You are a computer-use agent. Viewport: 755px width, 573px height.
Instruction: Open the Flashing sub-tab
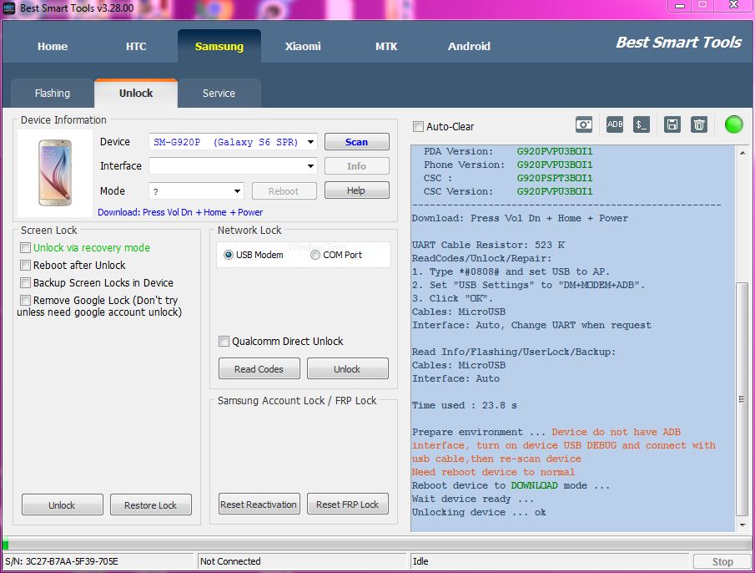[x=53, y=93]
